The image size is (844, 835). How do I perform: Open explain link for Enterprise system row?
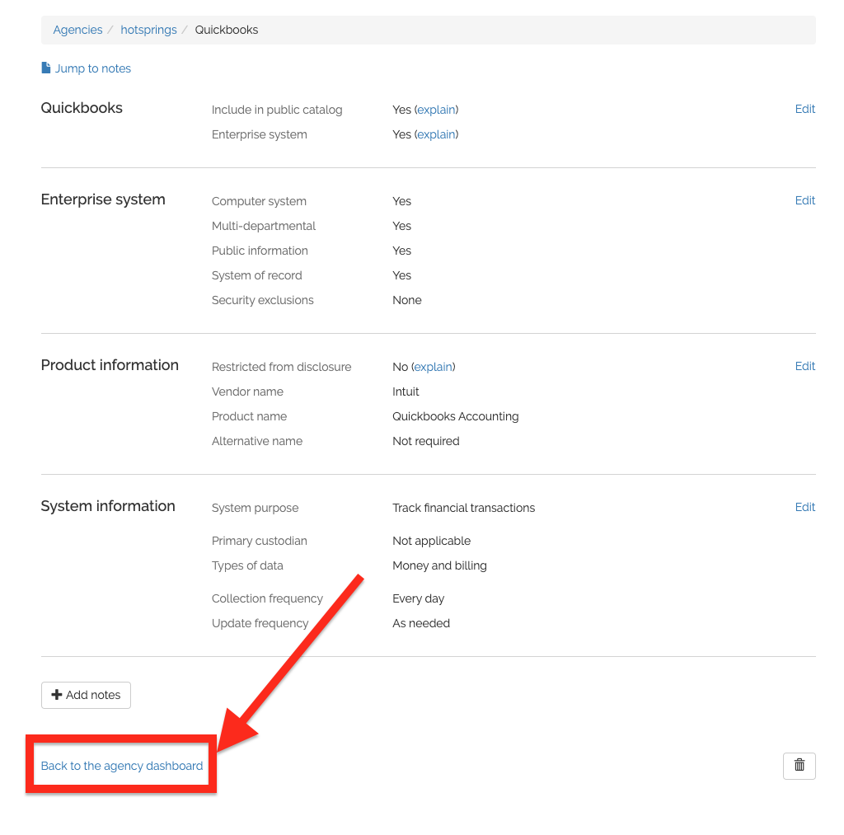click(x=436, y=134)
